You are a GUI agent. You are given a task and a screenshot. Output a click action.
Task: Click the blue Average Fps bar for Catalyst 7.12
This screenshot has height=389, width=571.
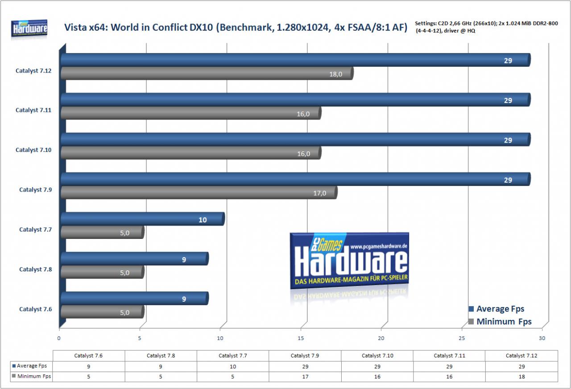(295, 60)
